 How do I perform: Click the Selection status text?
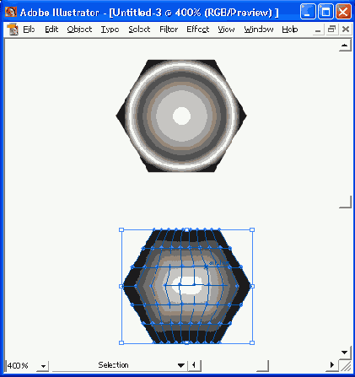pos(113,365)
